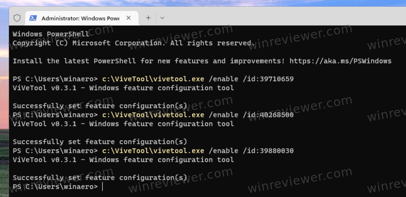This screenshot has width=406, height=197.
Task: Click the command with id:39880030
Action: pos(198,151)
